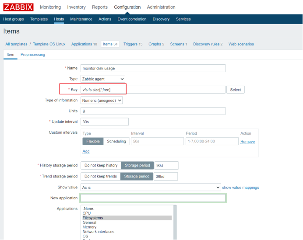303x240 pixels.
Task: Go to Host groups submenu
Action: tap(14, 19)
